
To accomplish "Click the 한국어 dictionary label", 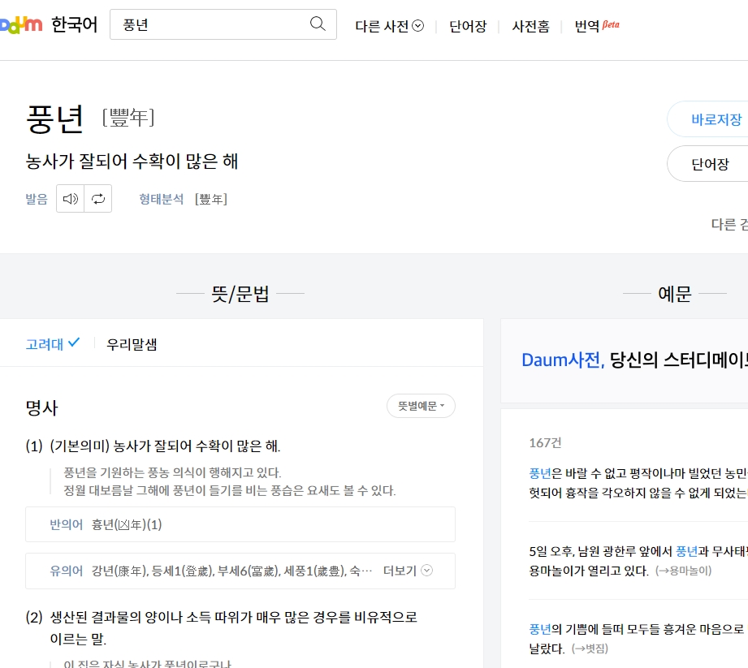I will (x=73, y=25).
